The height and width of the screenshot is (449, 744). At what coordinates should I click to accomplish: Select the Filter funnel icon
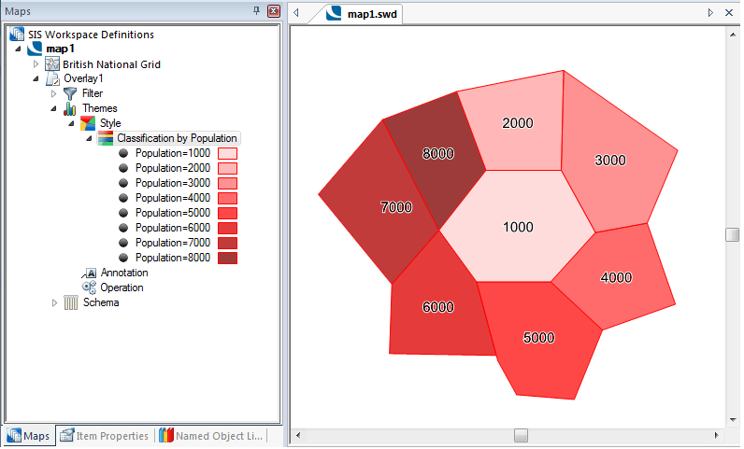pos(70,93)
